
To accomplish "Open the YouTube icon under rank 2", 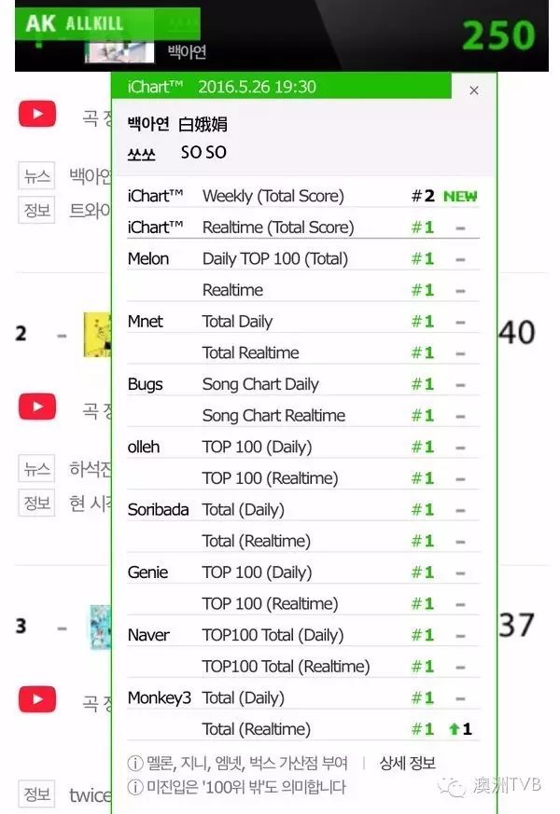I will (x=37, y=407).
